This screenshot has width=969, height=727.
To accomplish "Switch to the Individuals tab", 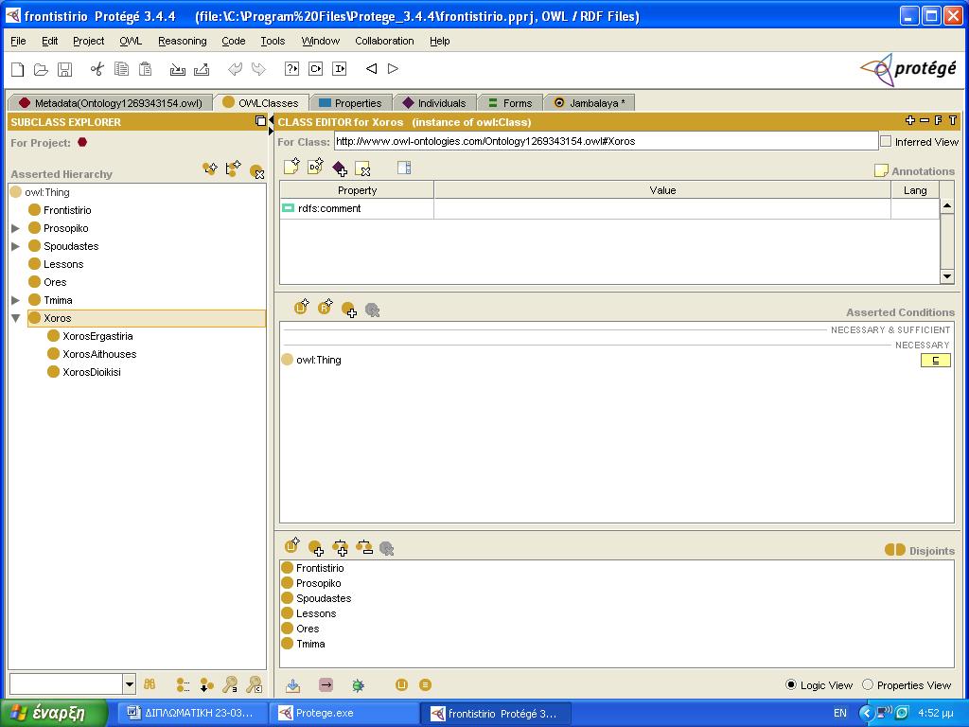I will coord(435,102).
